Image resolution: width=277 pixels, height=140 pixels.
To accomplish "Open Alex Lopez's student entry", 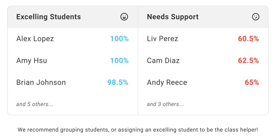I will 35,39.
